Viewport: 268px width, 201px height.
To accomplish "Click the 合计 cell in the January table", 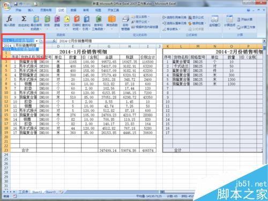I will point(25,151).
